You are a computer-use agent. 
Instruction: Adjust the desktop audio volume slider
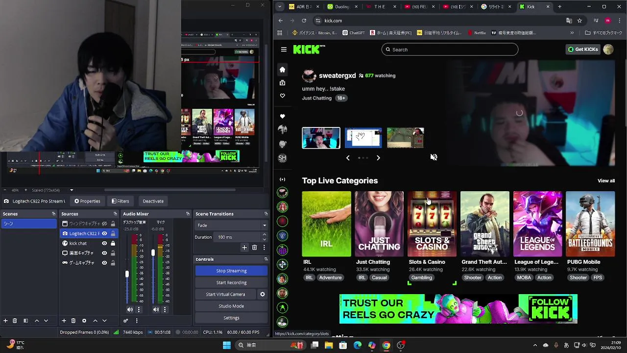(127, 274)
